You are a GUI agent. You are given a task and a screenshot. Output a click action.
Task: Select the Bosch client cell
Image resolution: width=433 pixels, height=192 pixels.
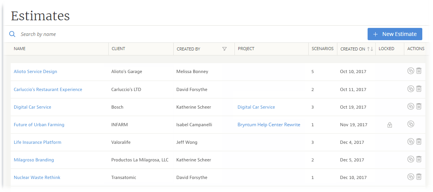pos(117,107)
